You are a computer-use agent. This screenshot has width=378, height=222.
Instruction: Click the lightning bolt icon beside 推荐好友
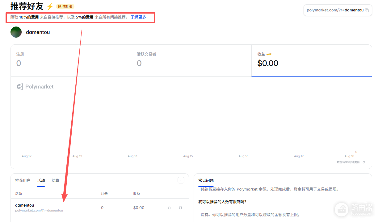[50, 6]
